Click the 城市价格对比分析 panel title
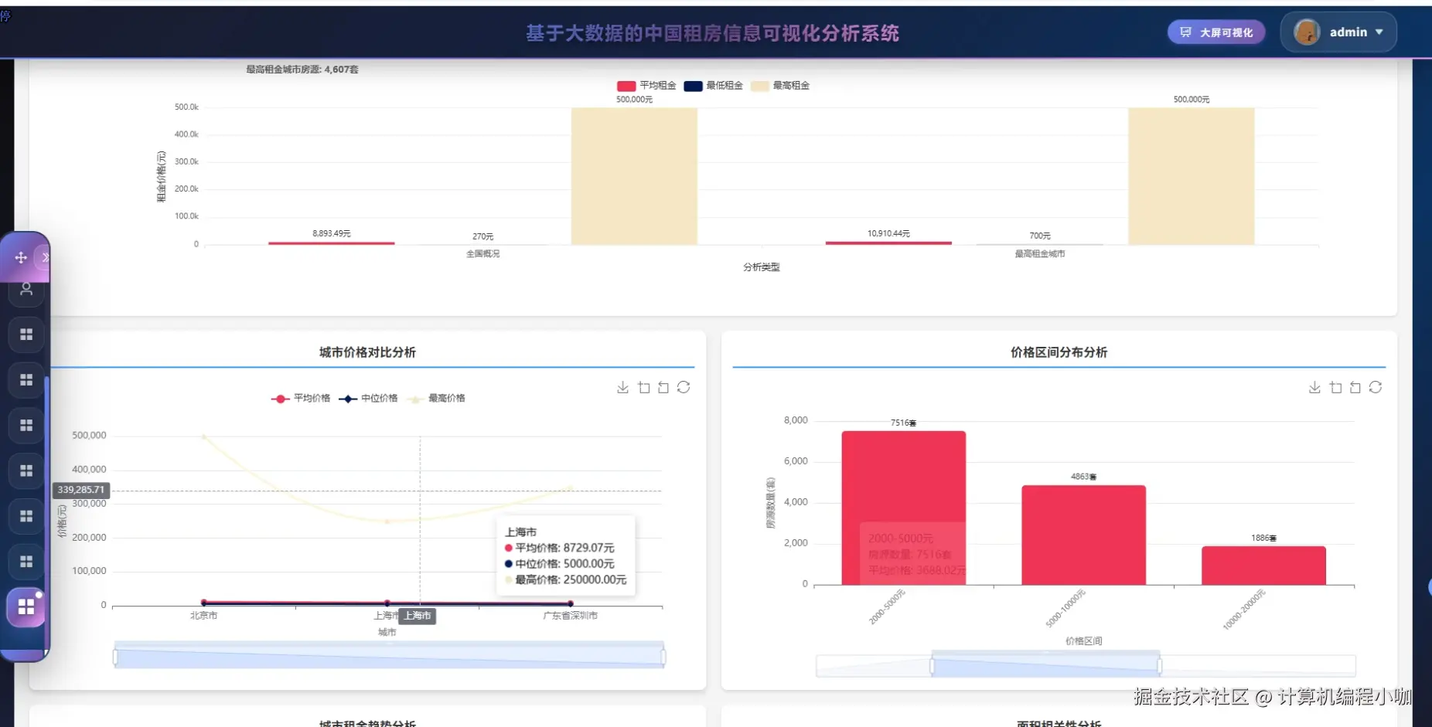Viewport: 1432px width, 727px height. 367,352
